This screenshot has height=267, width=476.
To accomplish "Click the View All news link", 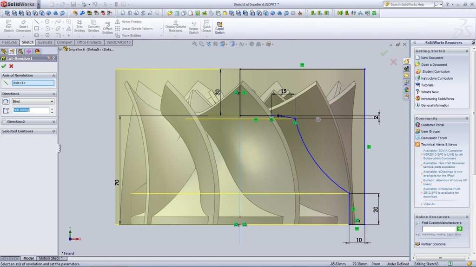I will pyautogui.click(x=429, y=204).
